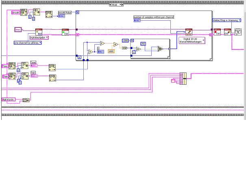
Task: Select the lower Add node in the loop
Action: [91, 52]
